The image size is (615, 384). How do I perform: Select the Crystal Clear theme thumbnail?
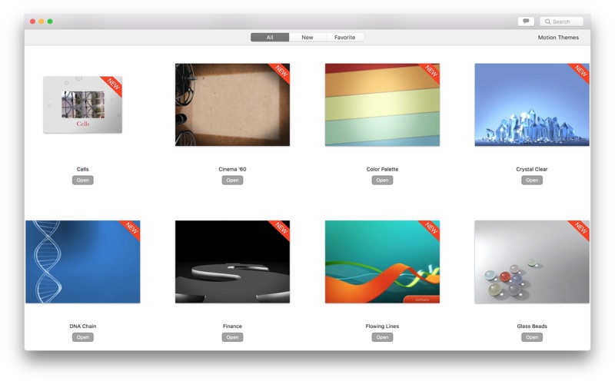pos(532,104)
